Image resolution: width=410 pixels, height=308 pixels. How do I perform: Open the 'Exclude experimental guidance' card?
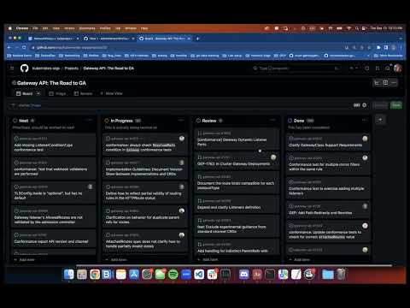click(237, 226)
